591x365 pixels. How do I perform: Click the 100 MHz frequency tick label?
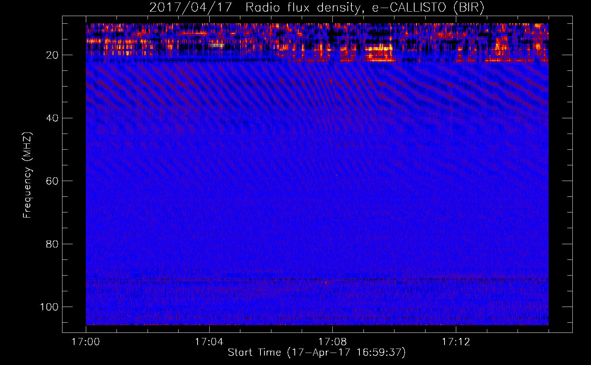49,307
